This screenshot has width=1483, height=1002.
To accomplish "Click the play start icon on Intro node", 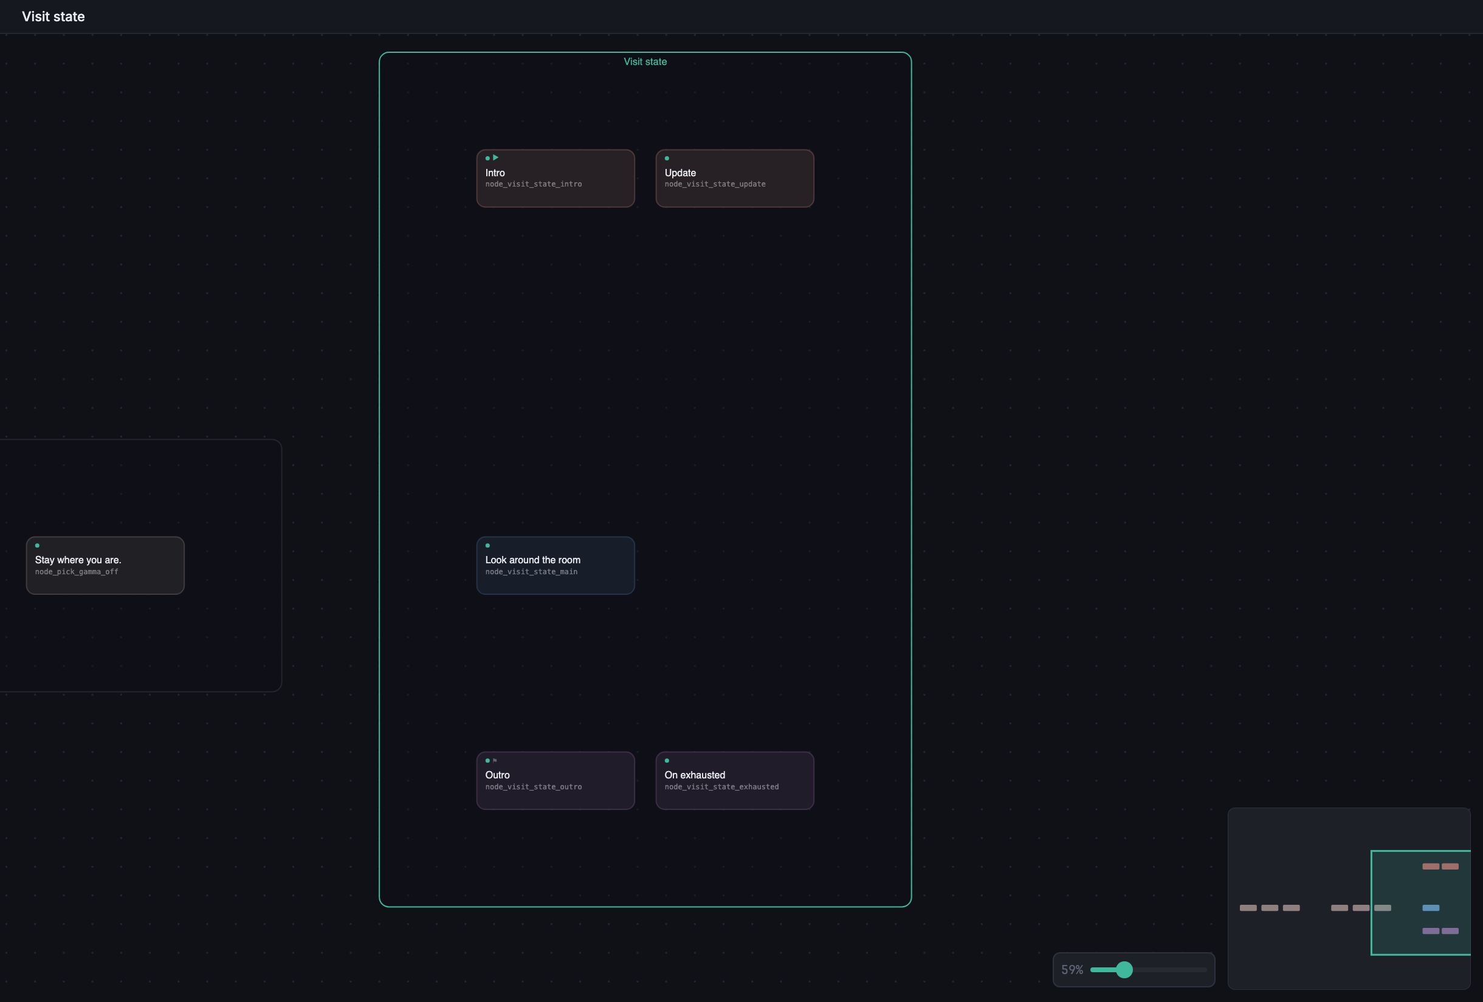I will pos(495,157).
